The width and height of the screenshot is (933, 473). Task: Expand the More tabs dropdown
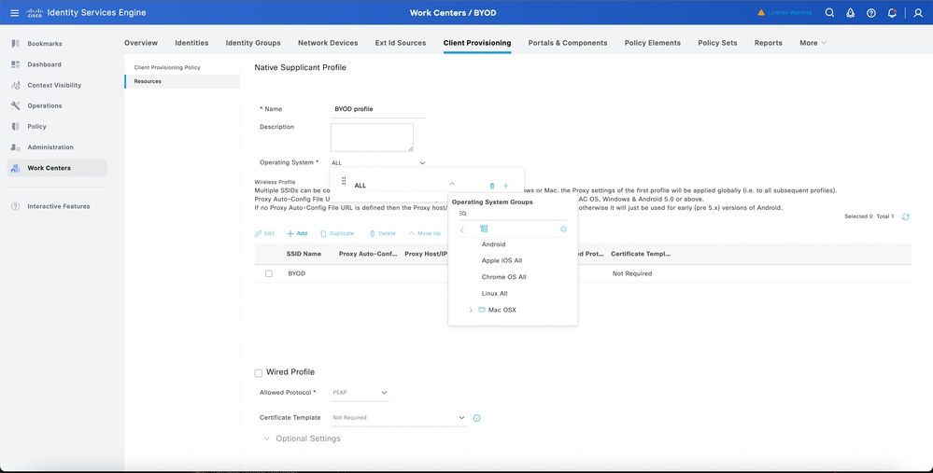(x=813, y=43)
